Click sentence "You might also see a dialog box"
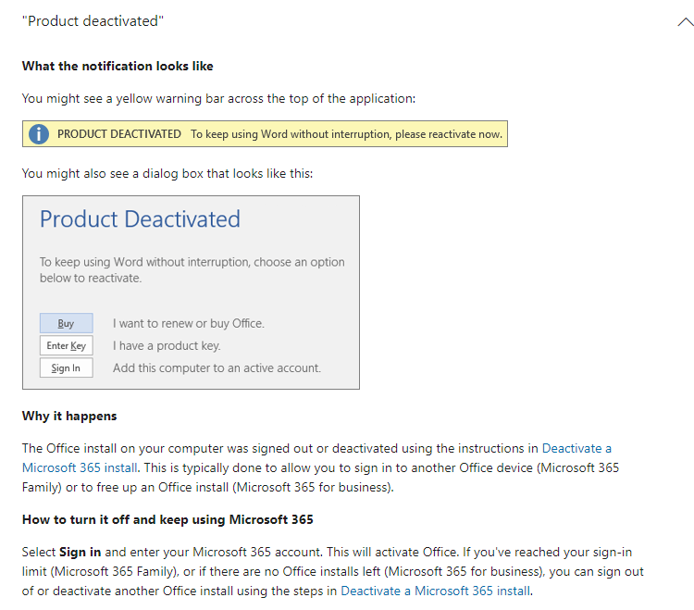This screenshot has height=610, width=694. pos(167,173)
